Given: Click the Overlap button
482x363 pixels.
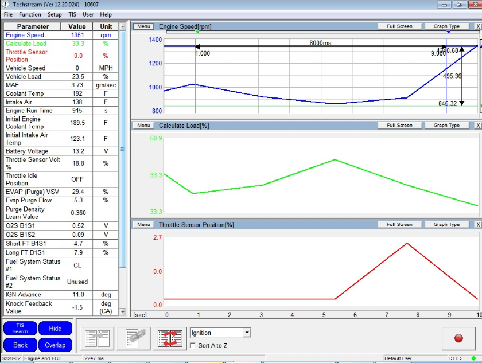Looking at the screenshot, I should [55, 345].
